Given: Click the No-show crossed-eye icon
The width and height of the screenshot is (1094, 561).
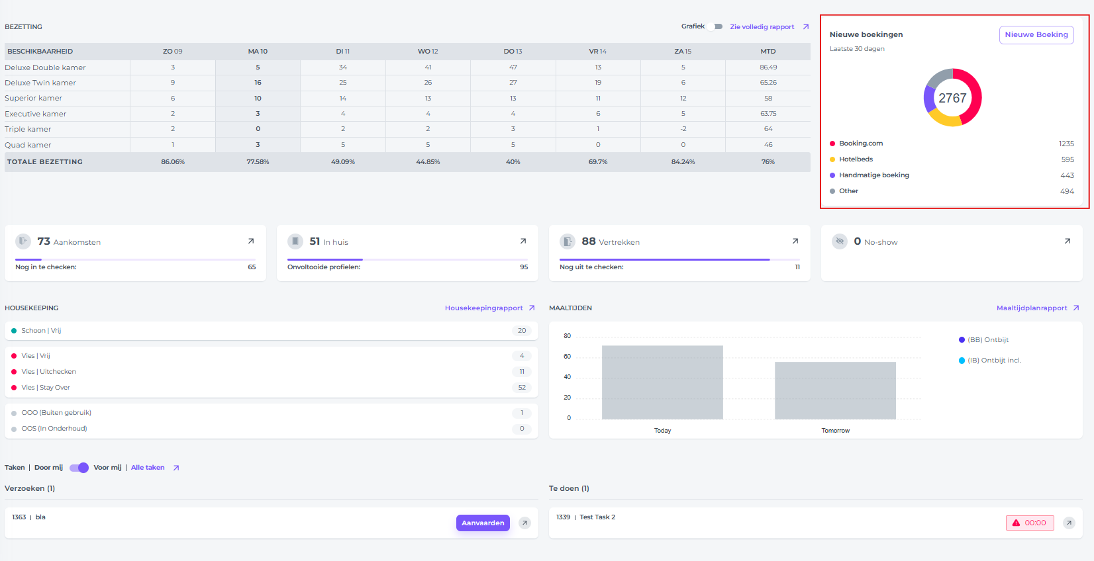Looking at the screenshot, I should point(840,241).
